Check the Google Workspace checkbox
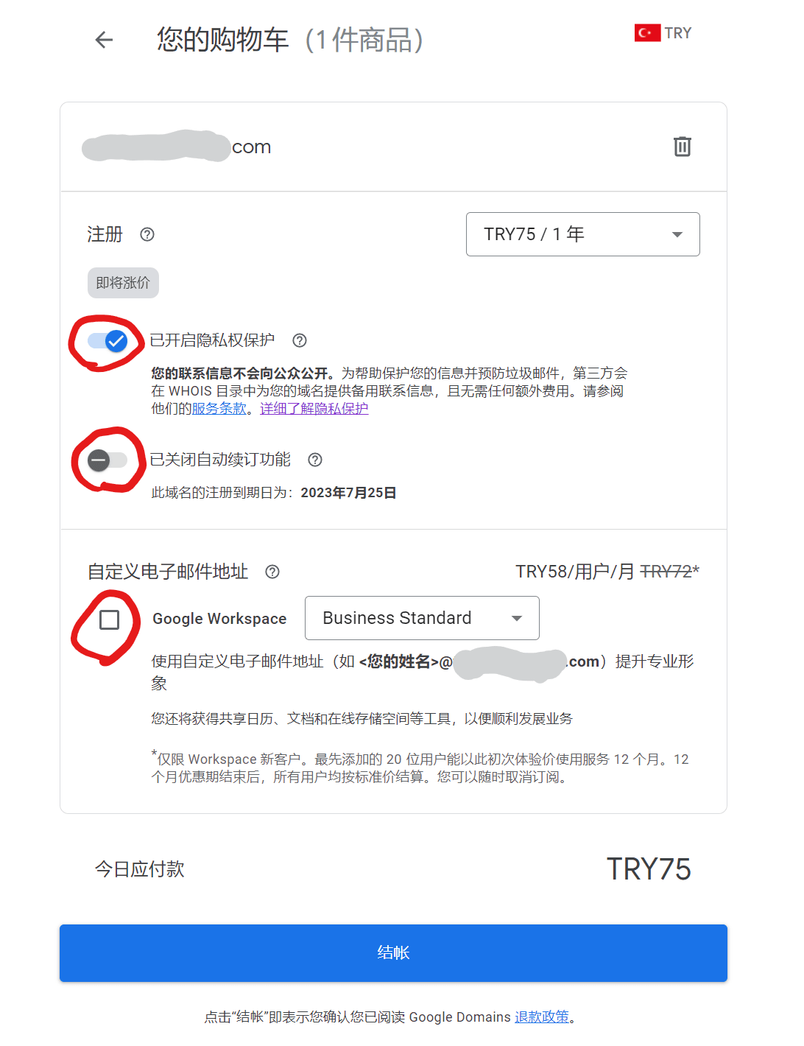Viewport: 804px width, 1046px height. pyautogui.click(x=109, y=620)
